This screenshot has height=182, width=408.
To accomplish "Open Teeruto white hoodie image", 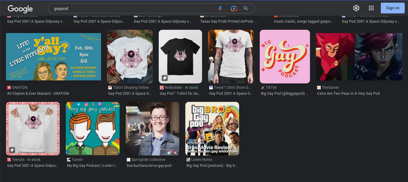I will click(x=33, y=129).
